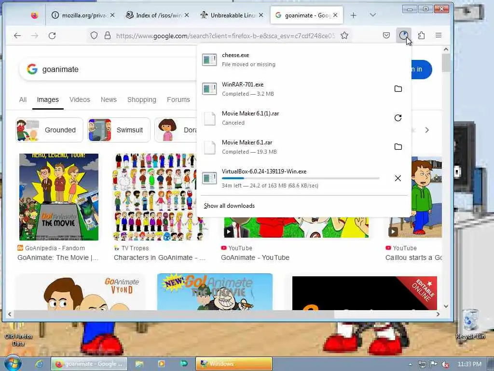Viewport: 494px width, 371px height.
Task: Close the mozilla.org tab
Action: [112, 15]
